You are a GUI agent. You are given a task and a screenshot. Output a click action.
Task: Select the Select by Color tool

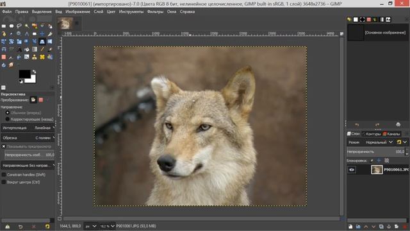34,26
